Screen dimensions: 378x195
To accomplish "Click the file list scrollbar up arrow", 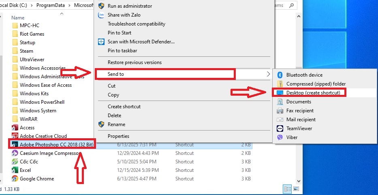I will (x=299, y=16).
